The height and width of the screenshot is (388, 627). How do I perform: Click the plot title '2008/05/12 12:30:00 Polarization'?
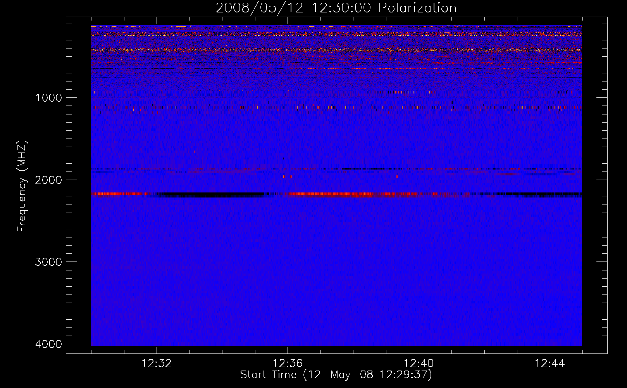pyautogui.click(x=336, y=8)
